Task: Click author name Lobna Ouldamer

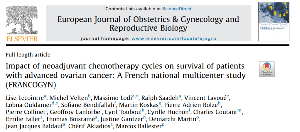Action: pyautogui.click(x=27, y=105)
